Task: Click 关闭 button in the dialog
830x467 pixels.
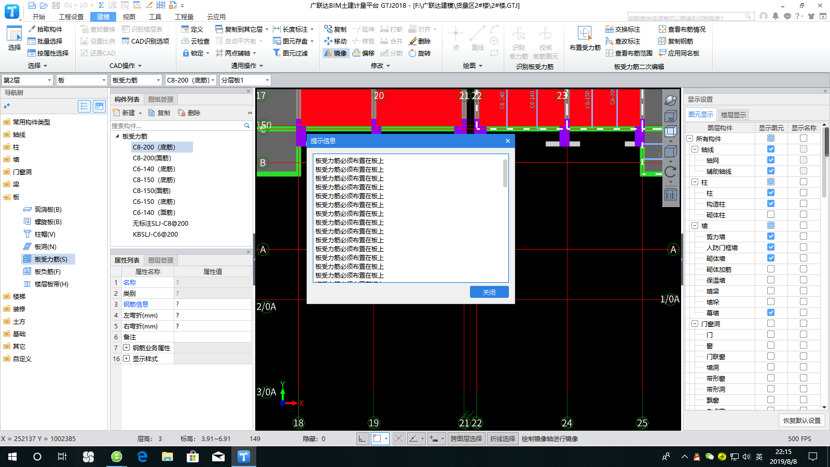Action: coord(489,292)
